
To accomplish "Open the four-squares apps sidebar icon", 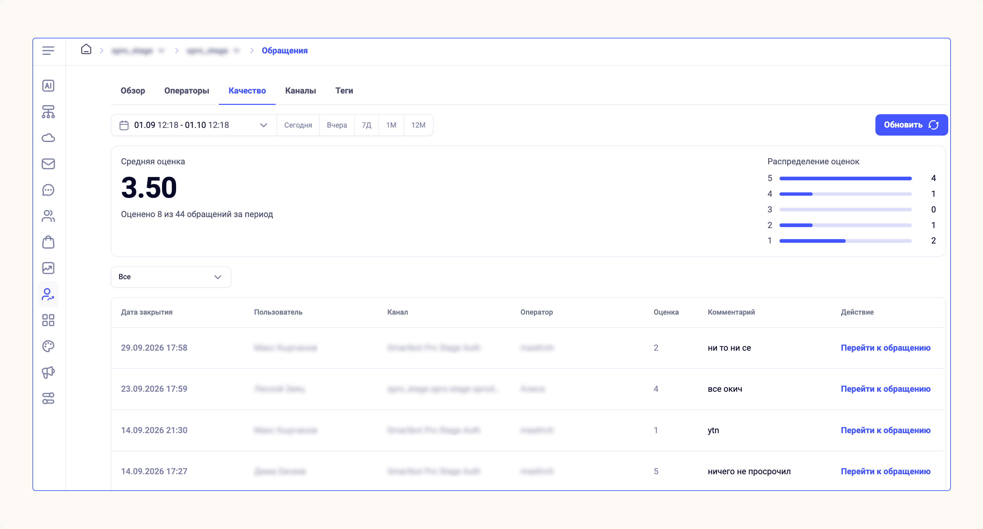I will click(48, 320).
